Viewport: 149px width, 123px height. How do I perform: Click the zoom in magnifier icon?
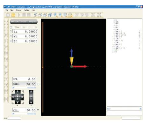[x=55, y=15]
